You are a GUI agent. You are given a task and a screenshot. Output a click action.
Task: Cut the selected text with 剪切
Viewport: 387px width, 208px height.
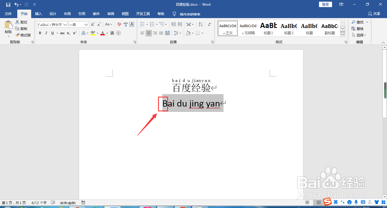[x=21, y=22]
